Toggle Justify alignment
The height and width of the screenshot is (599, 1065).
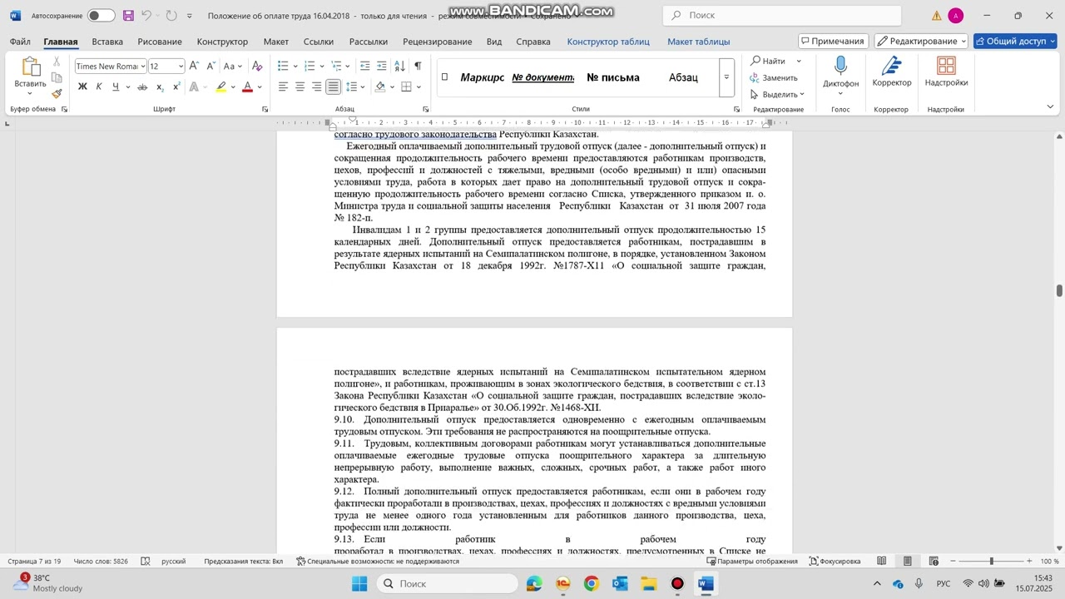333,87
